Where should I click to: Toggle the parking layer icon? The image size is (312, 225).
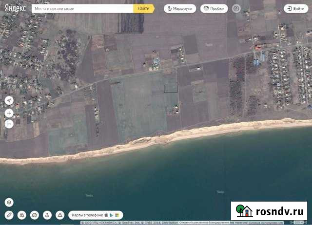coord(236,8)
